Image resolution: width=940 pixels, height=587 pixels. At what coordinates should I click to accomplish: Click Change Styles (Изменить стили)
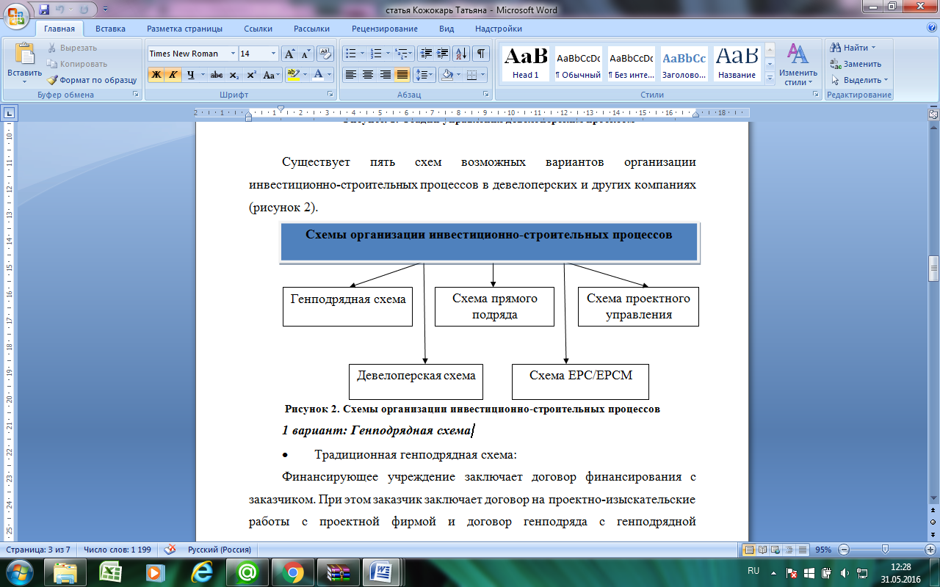(798, 64)
